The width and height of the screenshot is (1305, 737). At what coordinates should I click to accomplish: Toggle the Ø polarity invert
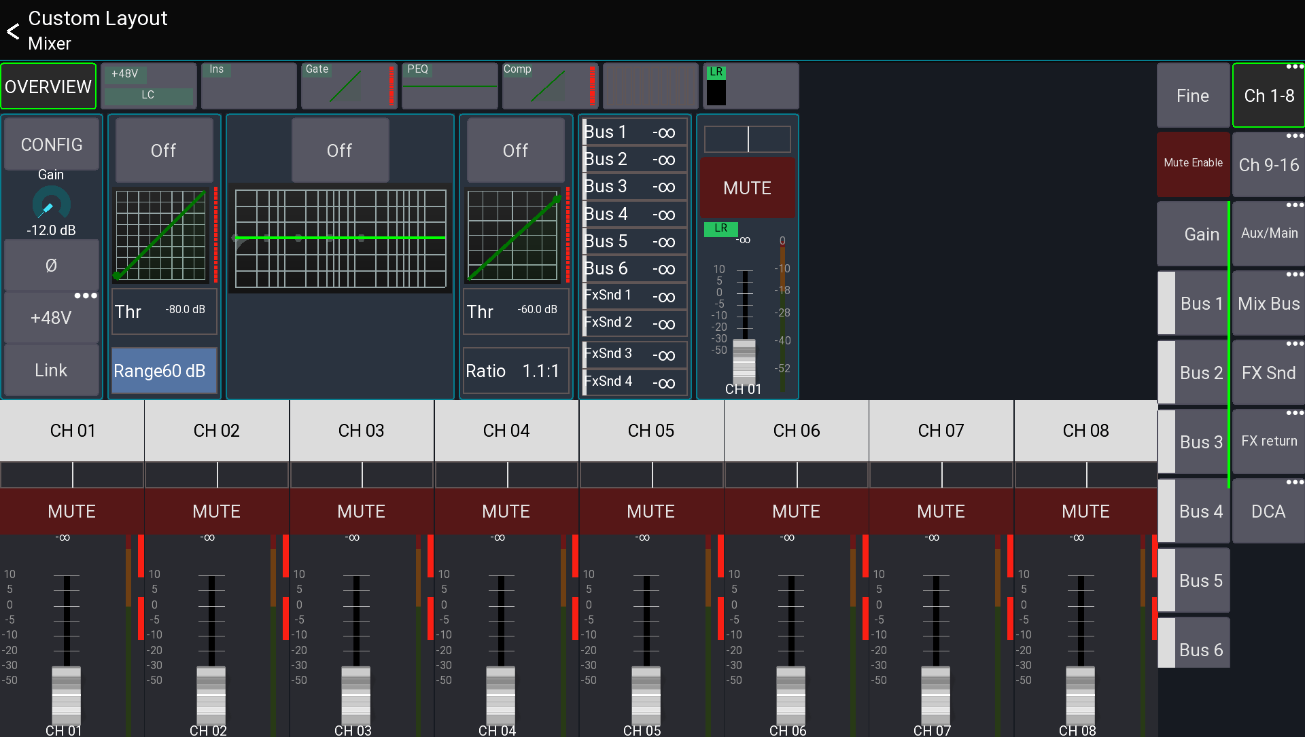[51, 265]
